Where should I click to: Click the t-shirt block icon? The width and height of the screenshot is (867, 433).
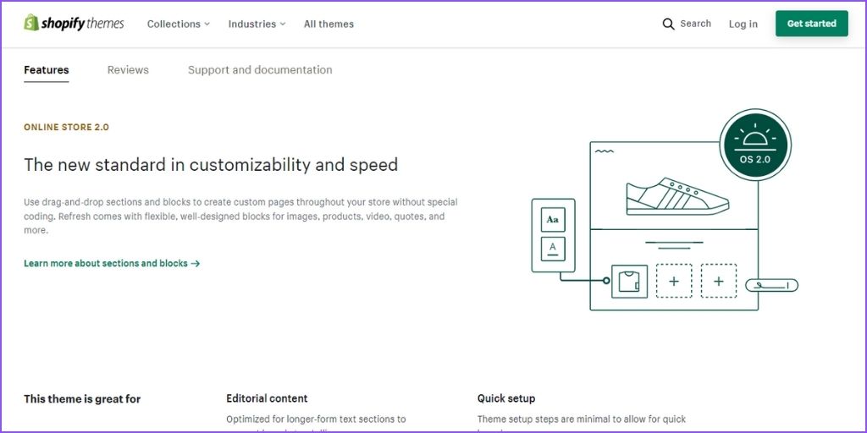629,282
